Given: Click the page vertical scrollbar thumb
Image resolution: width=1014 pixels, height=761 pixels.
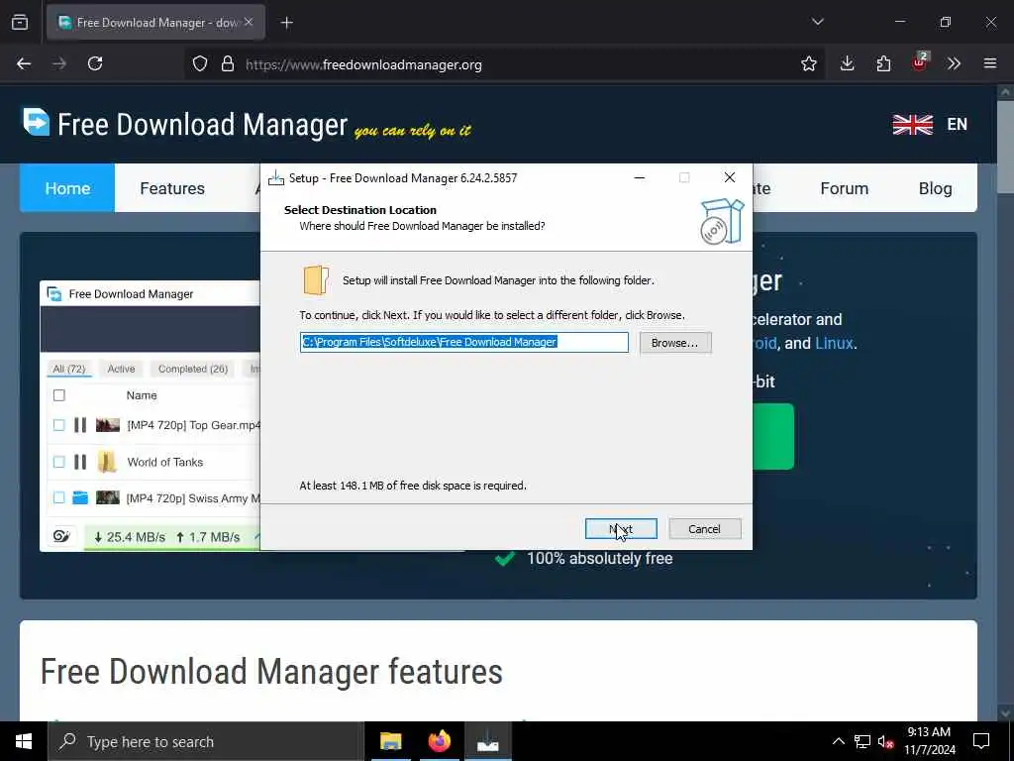Looking at the screenshot, I should click(x=1005, y=147).
